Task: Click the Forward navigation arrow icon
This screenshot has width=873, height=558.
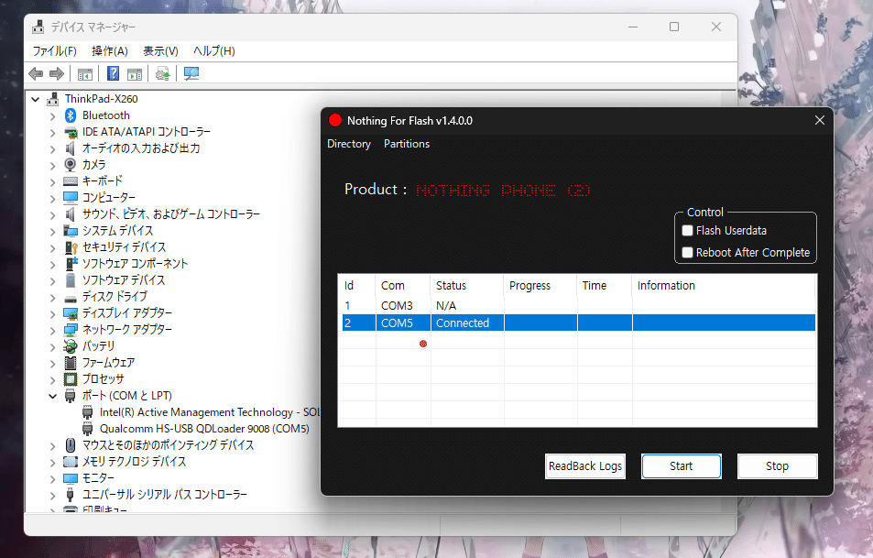Action: (57, 74)
